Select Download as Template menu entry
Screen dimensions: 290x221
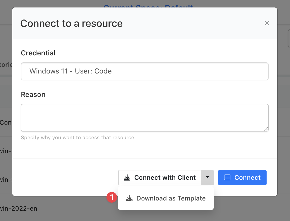tap(171, 198)
